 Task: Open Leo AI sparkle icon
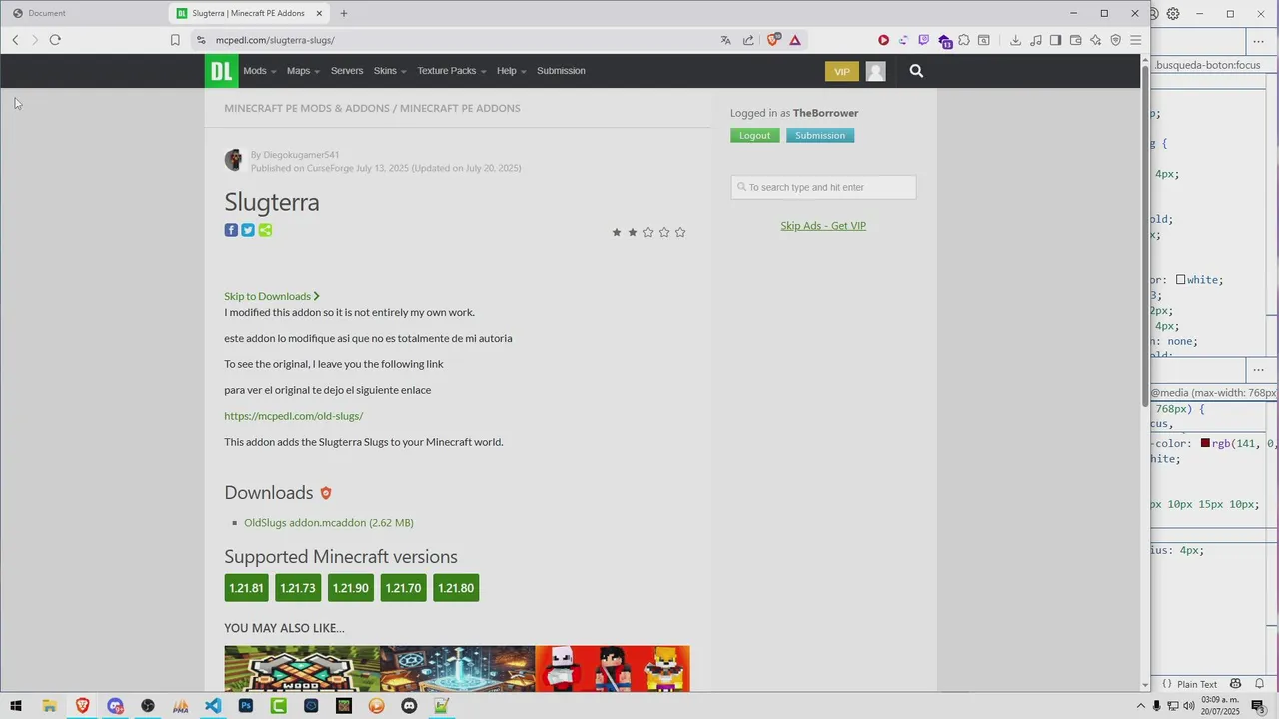point(1095,40)
